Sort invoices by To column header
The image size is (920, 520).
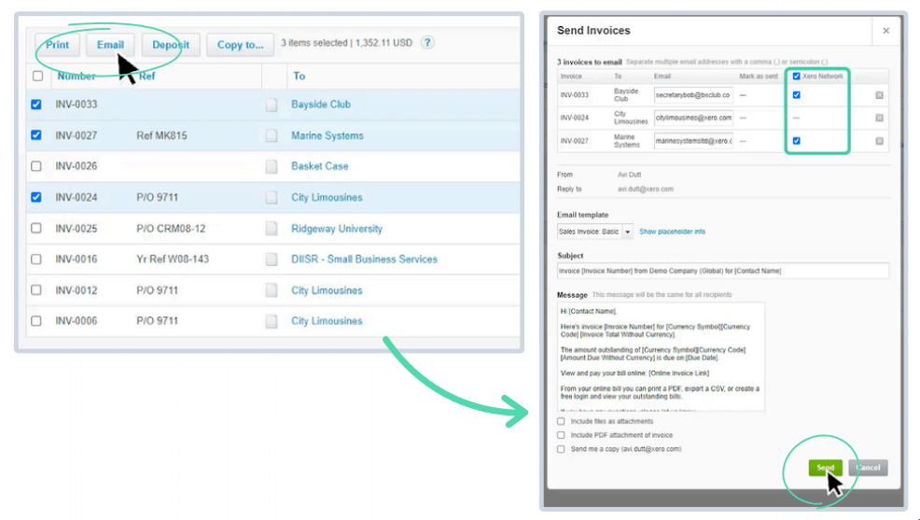pos(300,77)
